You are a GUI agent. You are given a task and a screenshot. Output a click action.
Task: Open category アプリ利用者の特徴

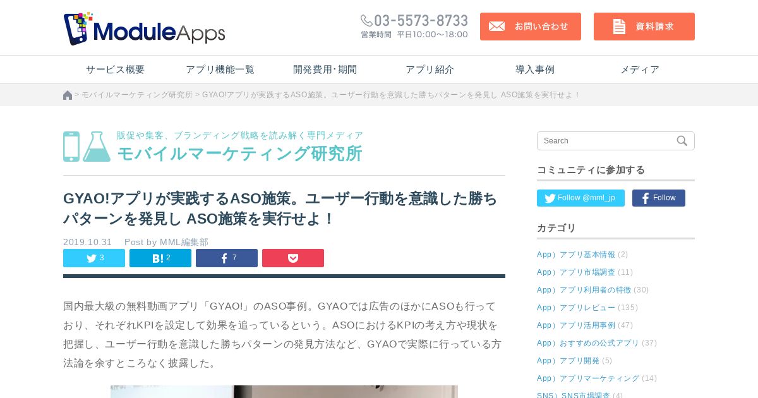tap(584, 290)
